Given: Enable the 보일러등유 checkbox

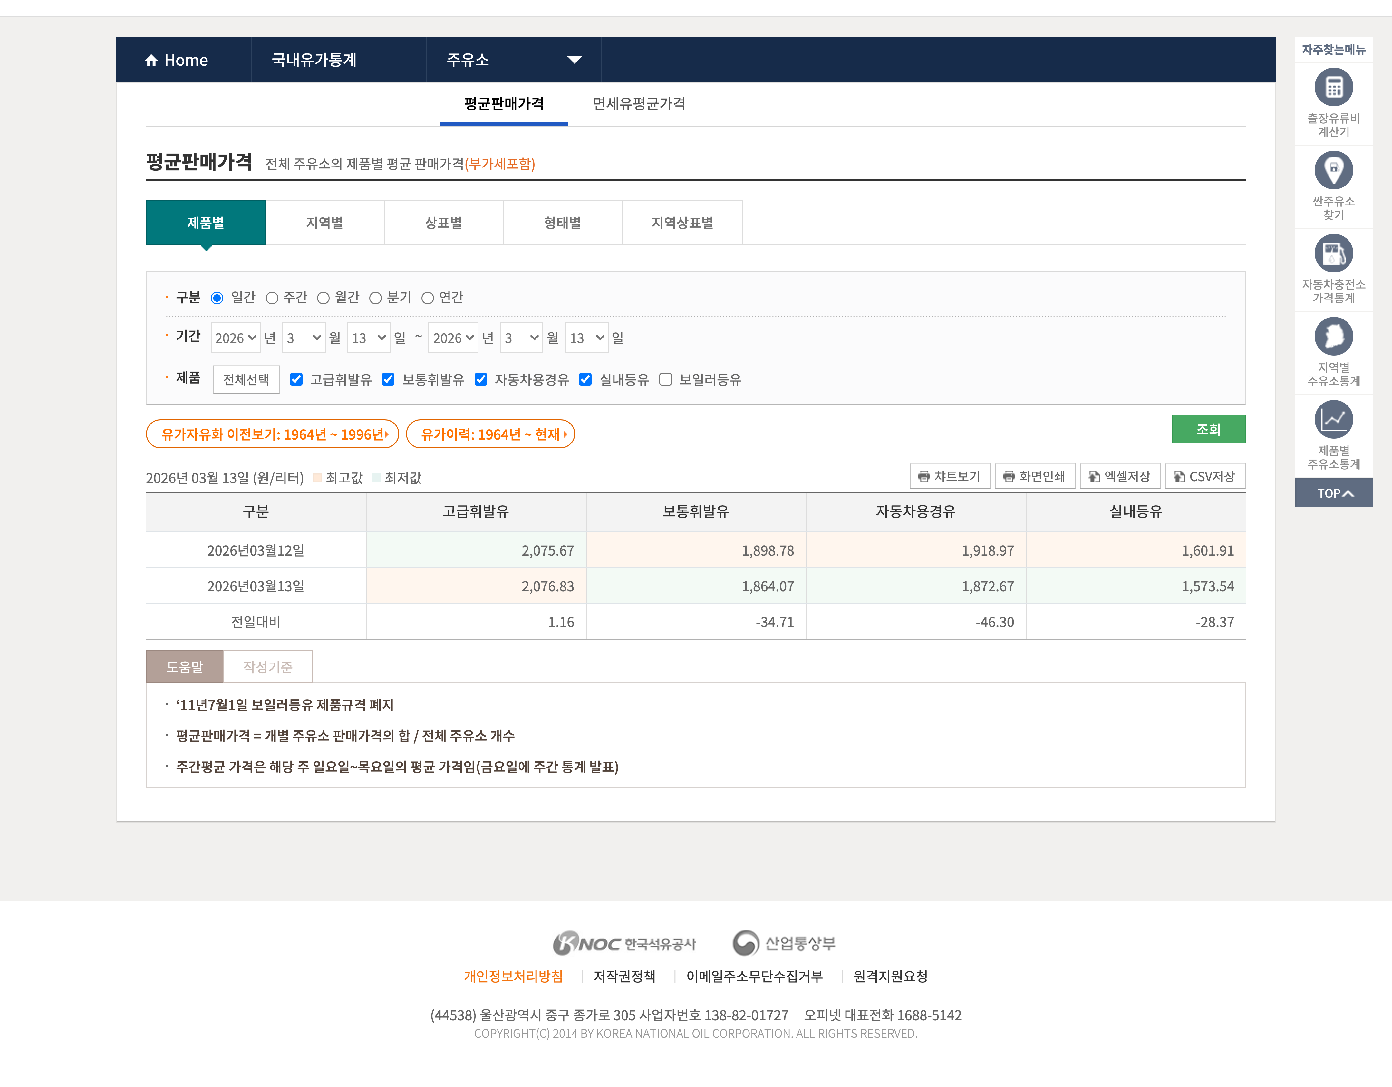Looking at the screenshot, I should click(665, 380).
